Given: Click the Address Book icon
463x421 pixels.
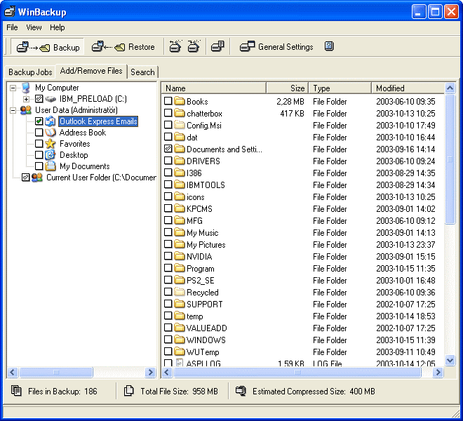Looking at the screenshot, I should point(51,133).
